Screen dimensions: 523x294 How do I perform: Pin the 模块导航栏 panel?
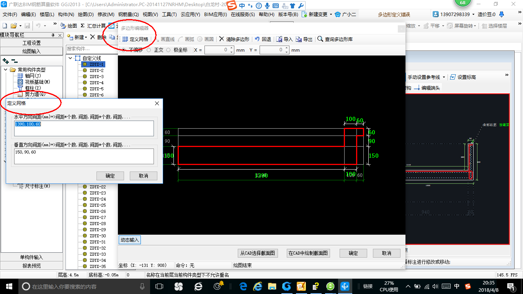[x=53, y=35]
